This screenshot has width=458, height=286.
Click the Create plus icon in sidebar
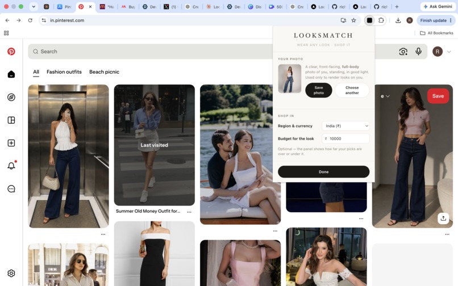click(x=11, y=142)
